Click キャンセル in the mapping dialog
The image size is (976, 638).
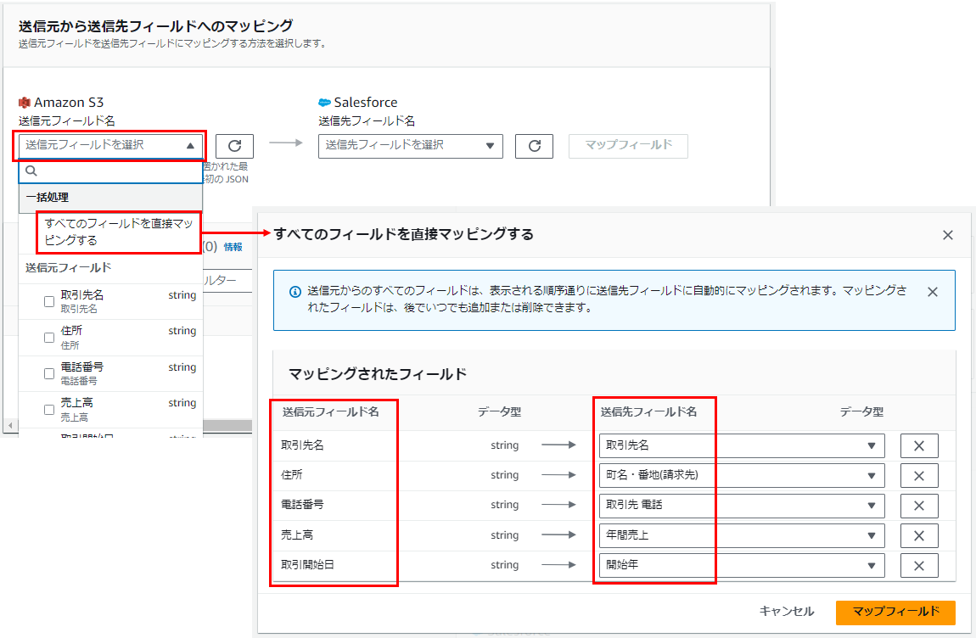click(x=787, y=611)
